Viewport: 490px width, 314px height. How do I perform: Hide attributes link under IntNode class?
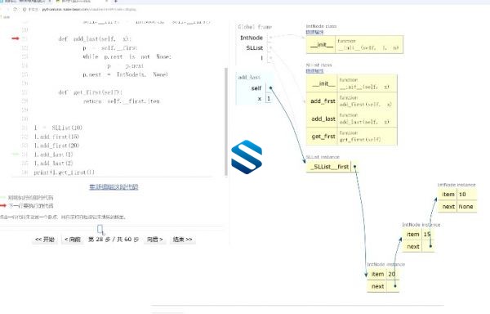314,32
